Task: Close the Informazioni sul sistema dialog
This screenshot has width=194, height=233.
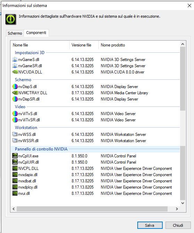Action: pyautogui.click(x=189, y=6)
